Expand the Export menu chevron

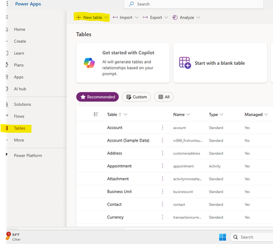[x=166, y=17]
